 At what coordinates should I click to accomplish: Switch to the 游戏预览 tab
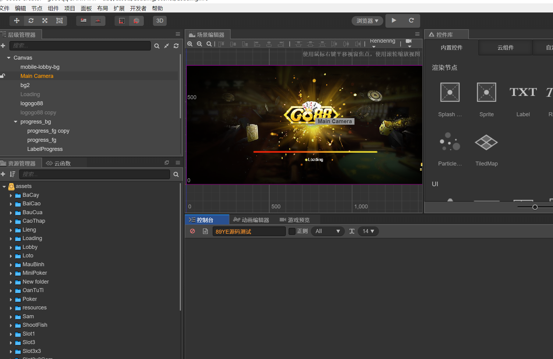click(295, 220)
